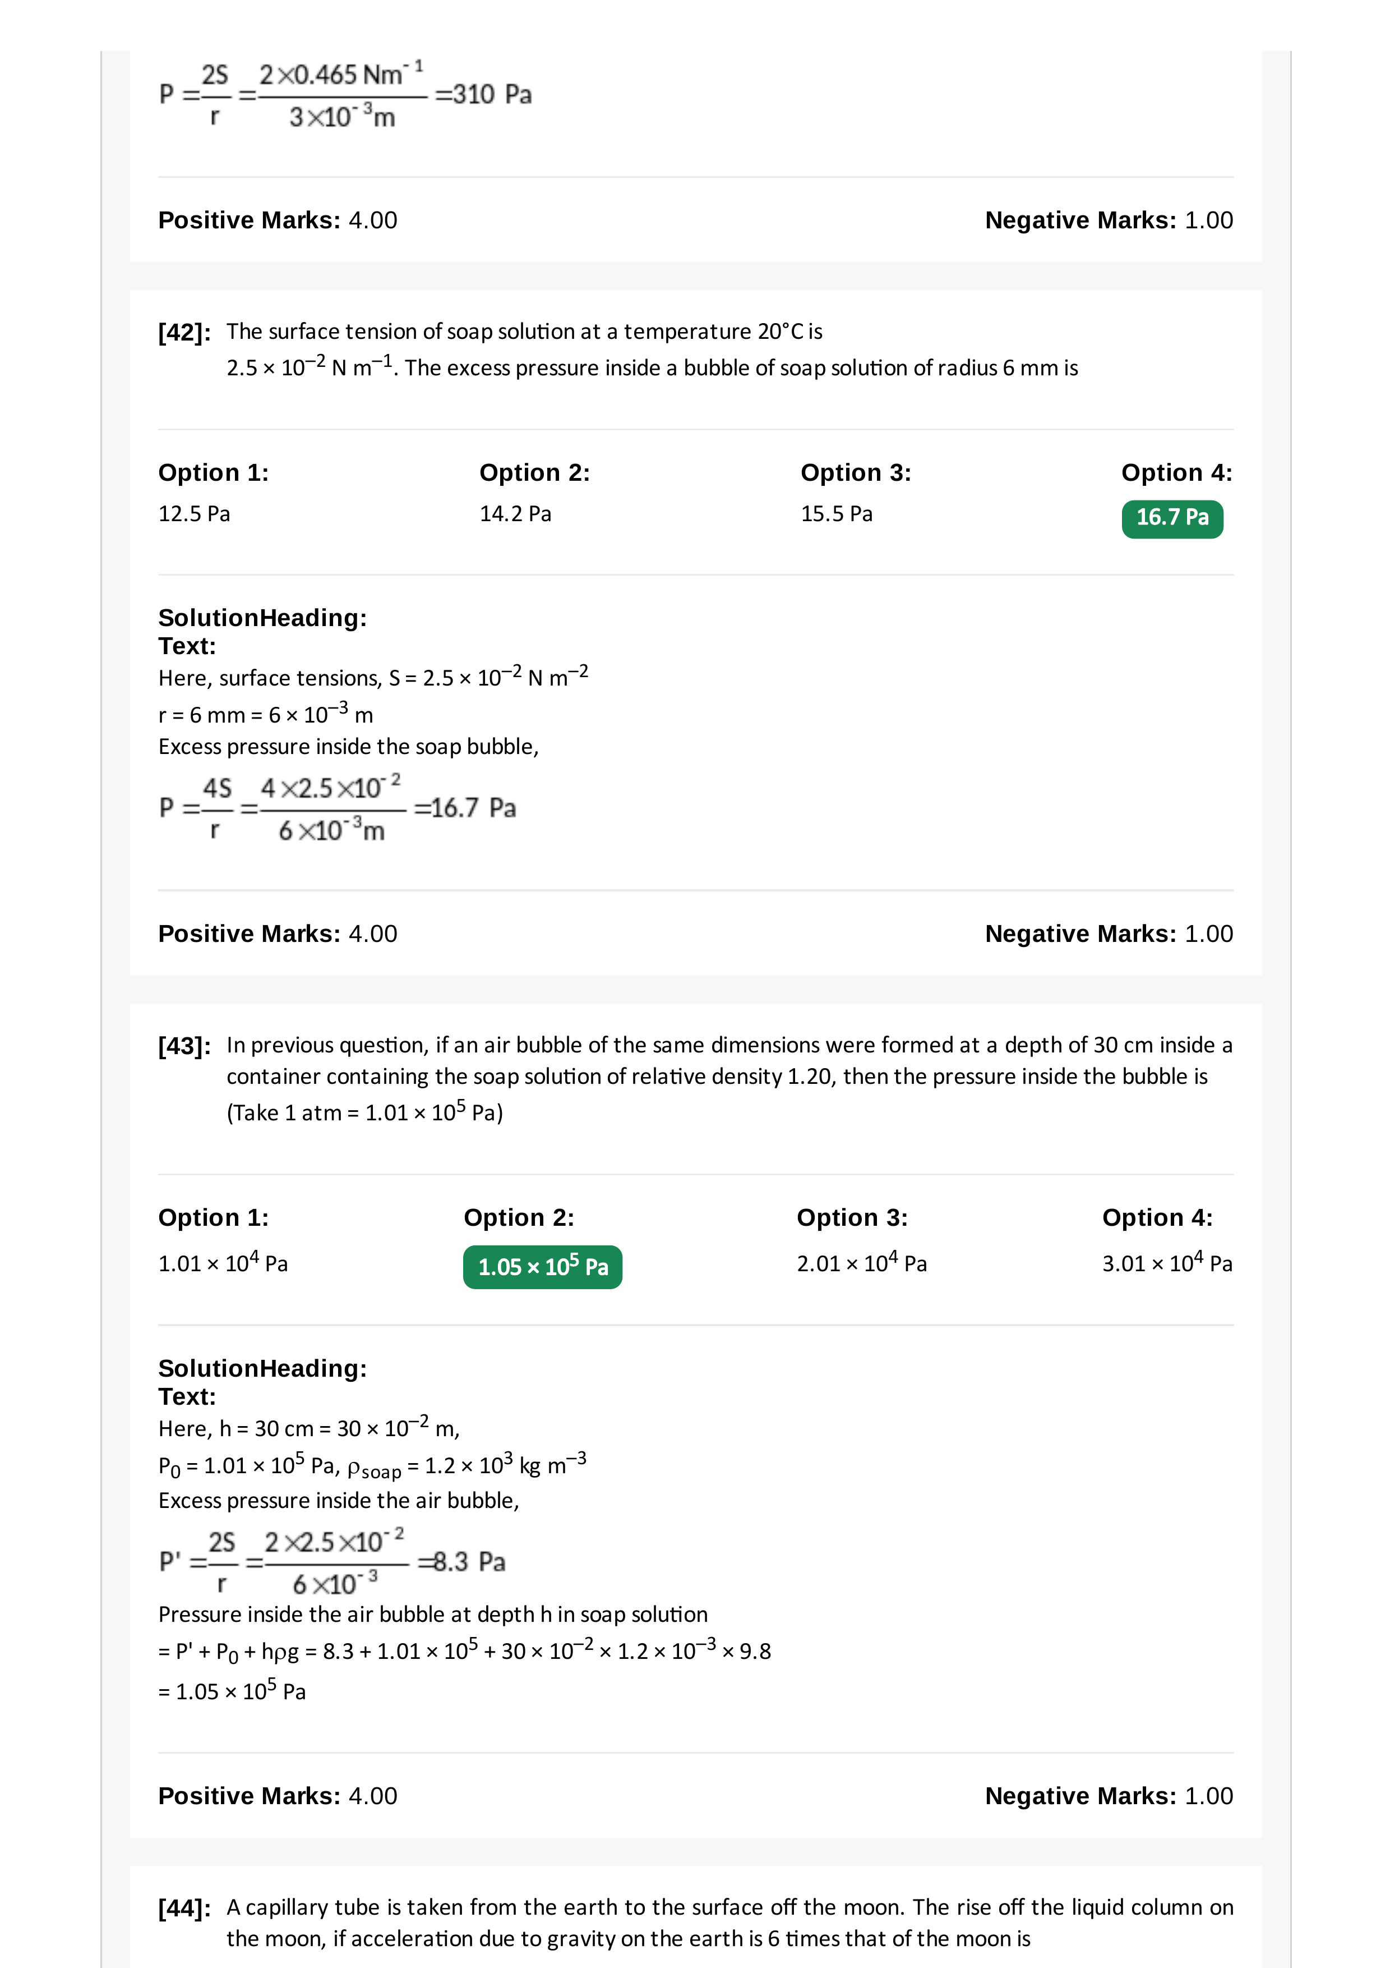The height and width of the screenshot is (1968, 1390).
Task: Click SolutionHeading under question 43
Action: pyautogui.click(x=263, y=1368)
